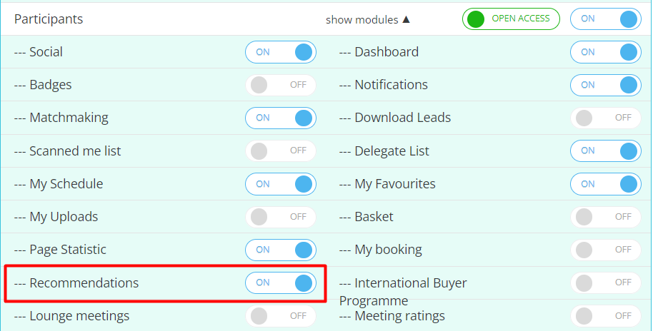
Task: Disable the My Schedule toggle
Action: coord(280,184)
